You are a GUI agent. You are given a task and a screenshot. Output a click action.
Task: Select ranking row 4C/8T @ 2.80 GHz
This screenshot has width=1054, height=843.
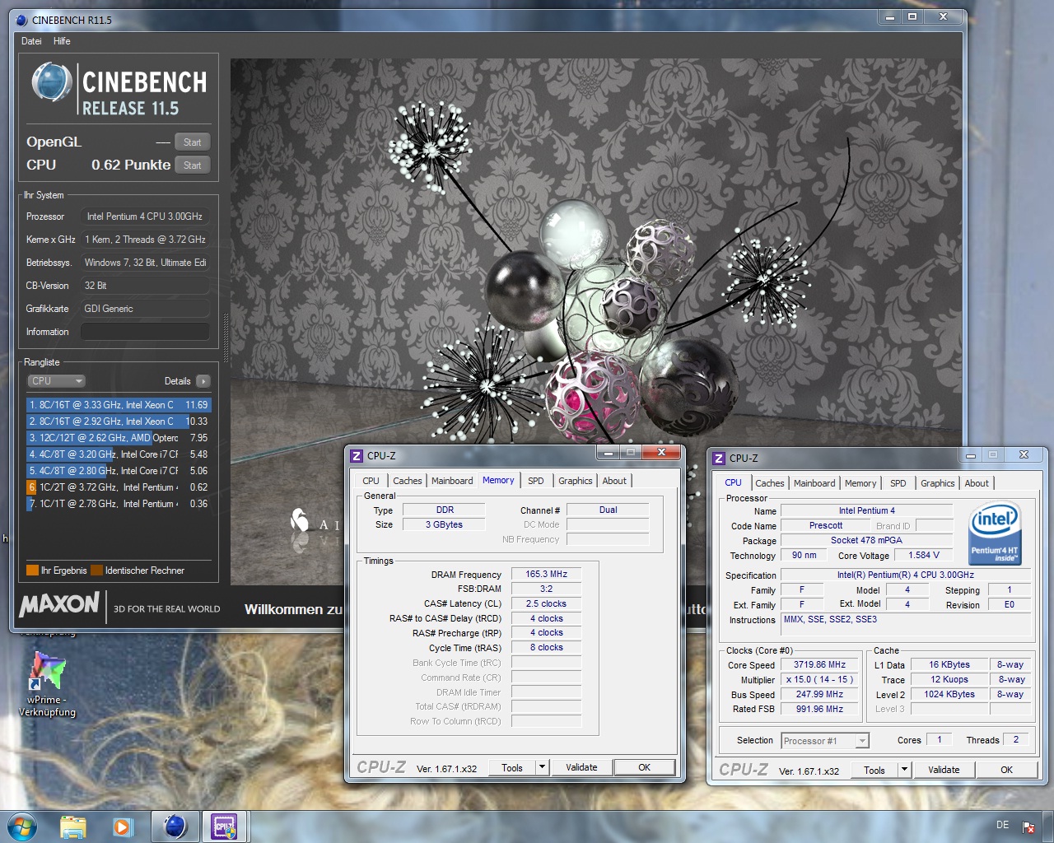119,471
